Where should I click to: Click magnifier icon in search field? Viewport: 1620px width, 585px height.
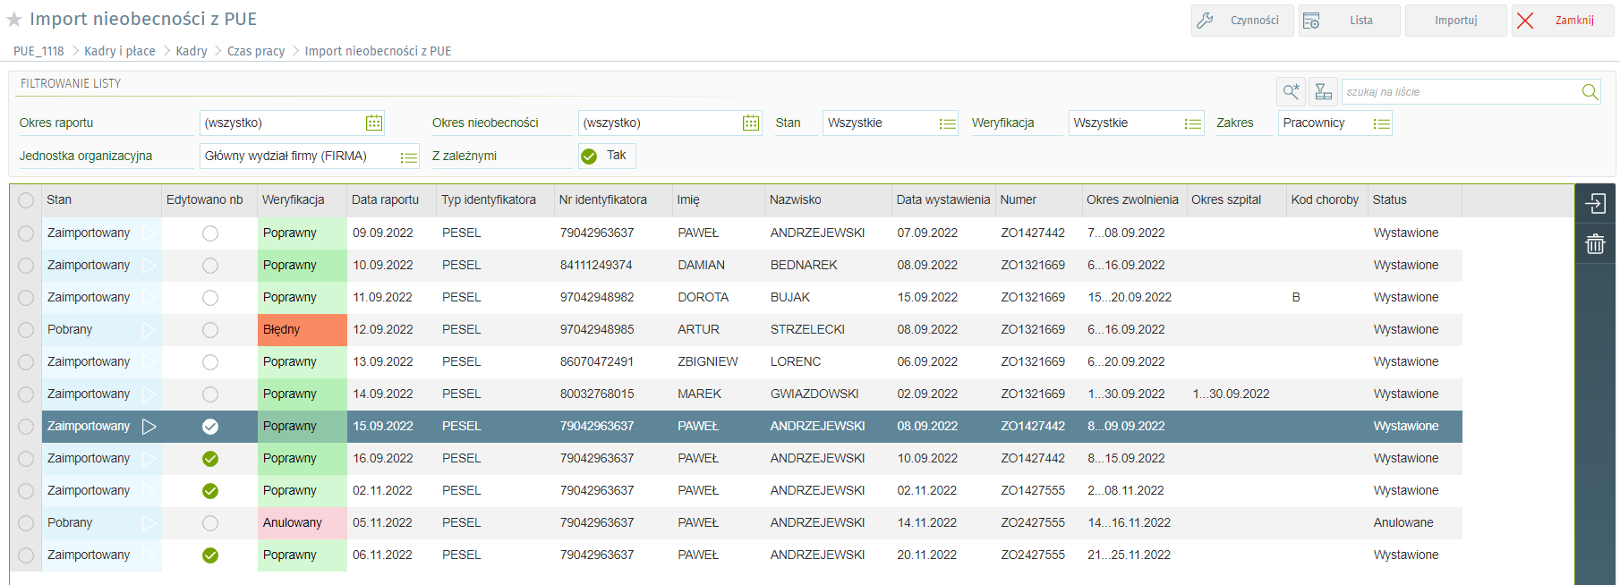[x=1590, y=92]
